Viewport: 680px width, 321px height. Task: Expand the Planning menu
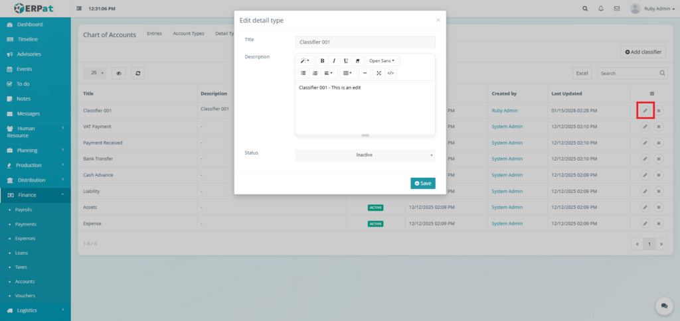coord(36,151)
